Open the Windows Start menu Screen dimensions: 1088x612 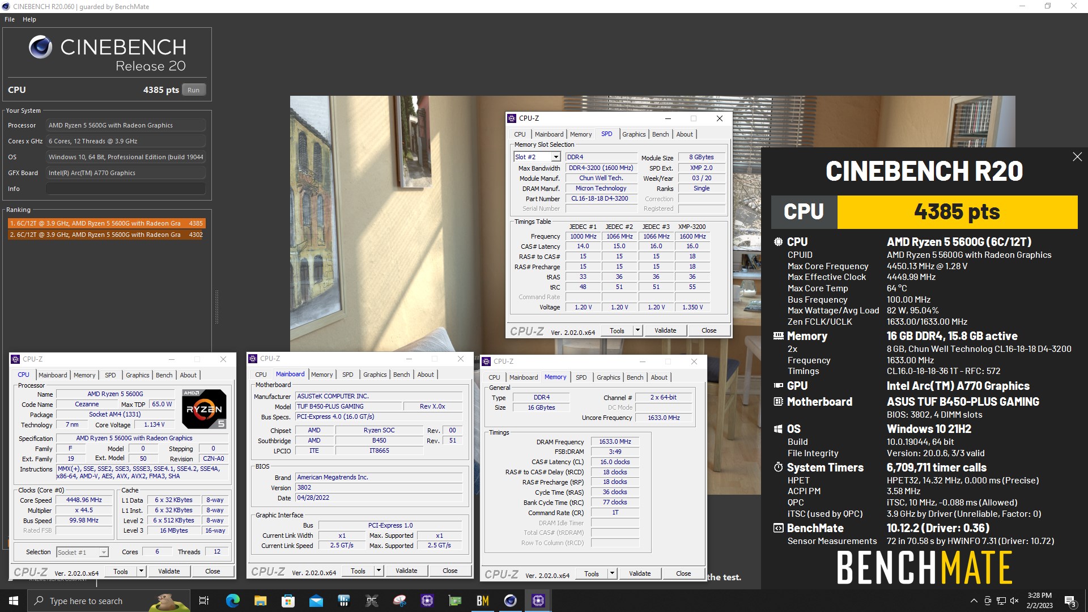[x=14, y=601]
